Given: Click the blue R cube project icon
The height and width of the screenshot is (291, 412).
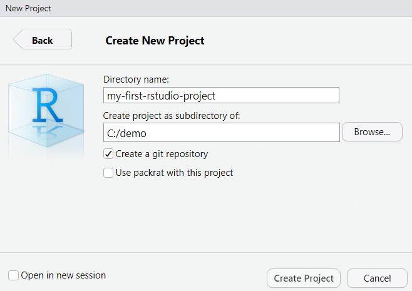Looking at the screenshot, I should [46, 110].
